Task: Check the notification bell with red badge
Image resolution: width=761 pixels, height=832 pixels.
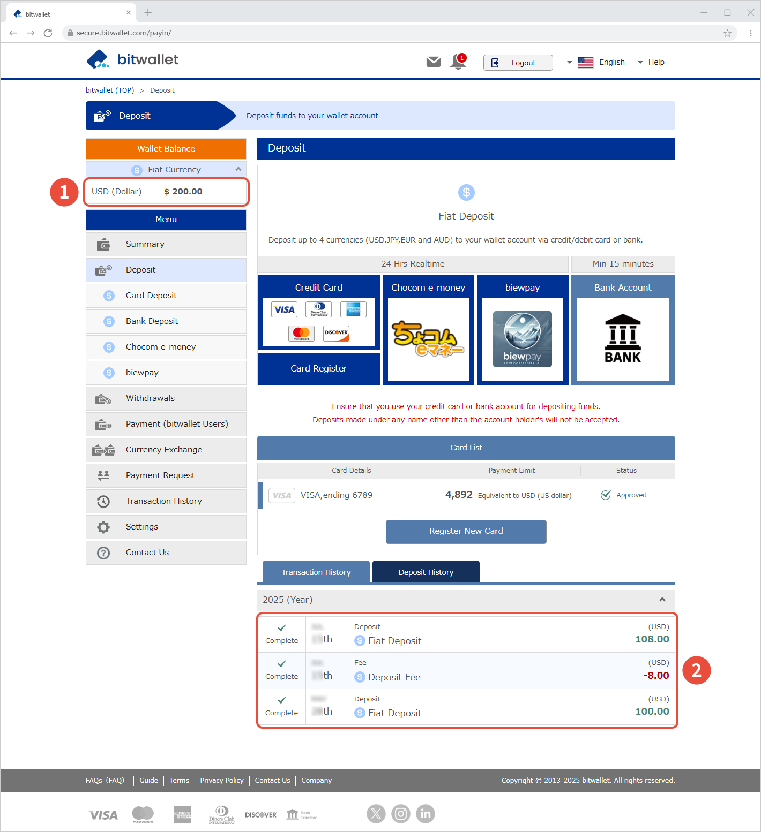Action: tap(458, 62)
